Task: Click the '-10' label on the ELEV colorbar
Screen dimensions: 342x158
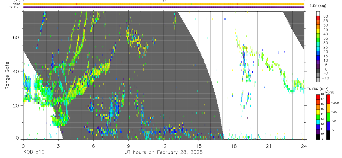Action: (x=325, y=78)
